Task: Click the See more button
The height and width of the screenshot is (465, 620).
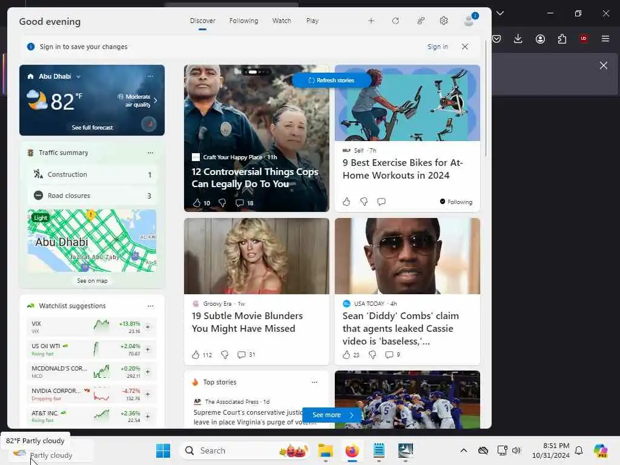Action: pyautogui.click(x=332, y=415)
